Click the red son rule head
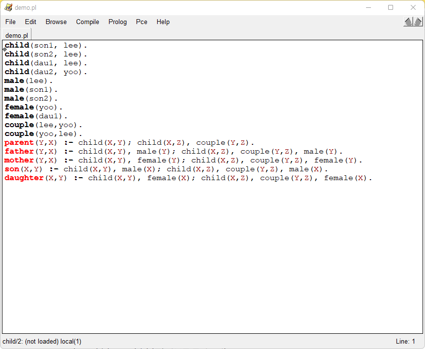 tap(12, 169)
